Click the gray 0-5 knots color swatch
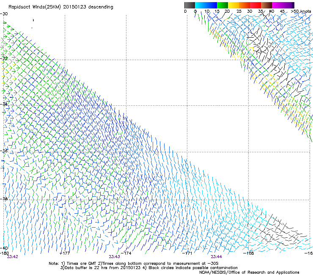 point(189,5)
